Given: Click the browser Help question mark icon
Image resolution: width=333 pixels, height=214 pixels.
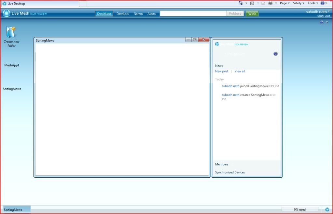Looking at the screenshot, I should pos(322,3).
